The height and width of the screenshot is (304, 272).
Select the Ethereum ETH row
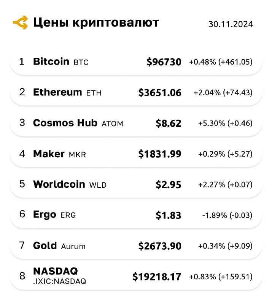[136, 92]
